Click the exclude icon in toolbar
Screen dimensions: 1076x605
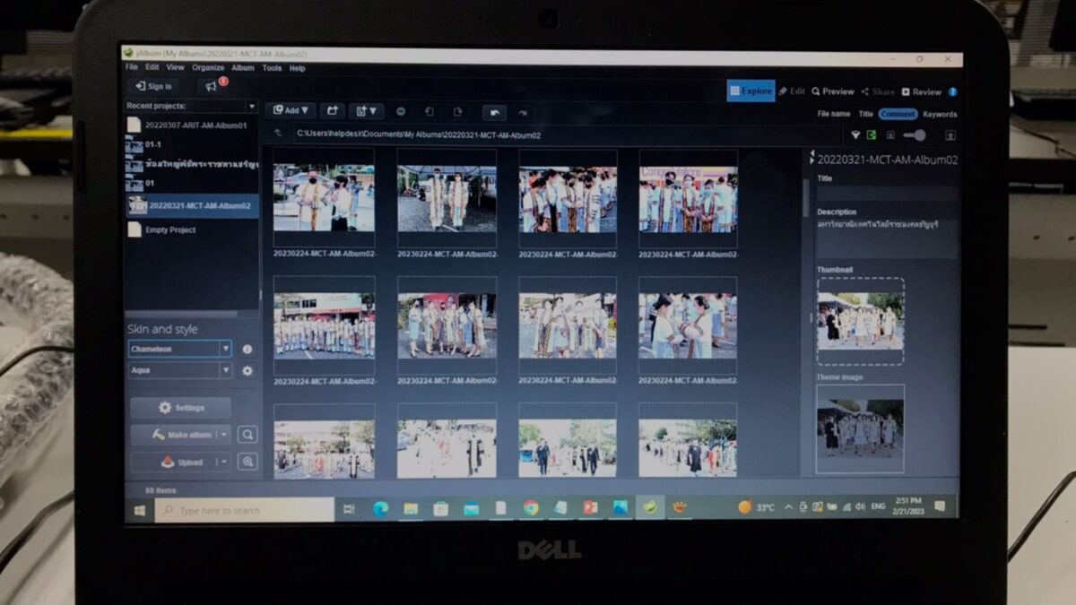click(x=401, y=111)
